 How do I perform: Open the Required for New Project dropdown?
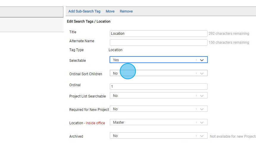pos(153,109)
